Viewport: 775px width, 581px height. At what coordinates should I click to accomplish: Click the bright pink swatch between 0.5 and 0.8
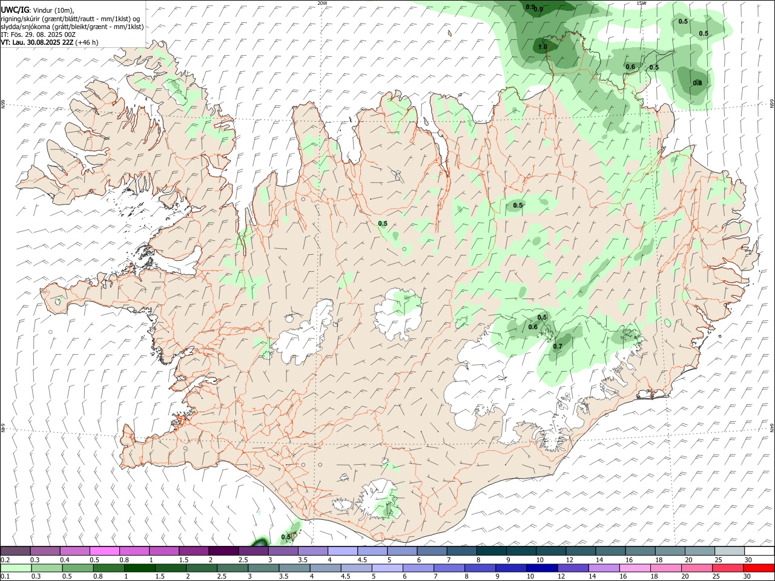pyautogui.click(x=104, y=551)
